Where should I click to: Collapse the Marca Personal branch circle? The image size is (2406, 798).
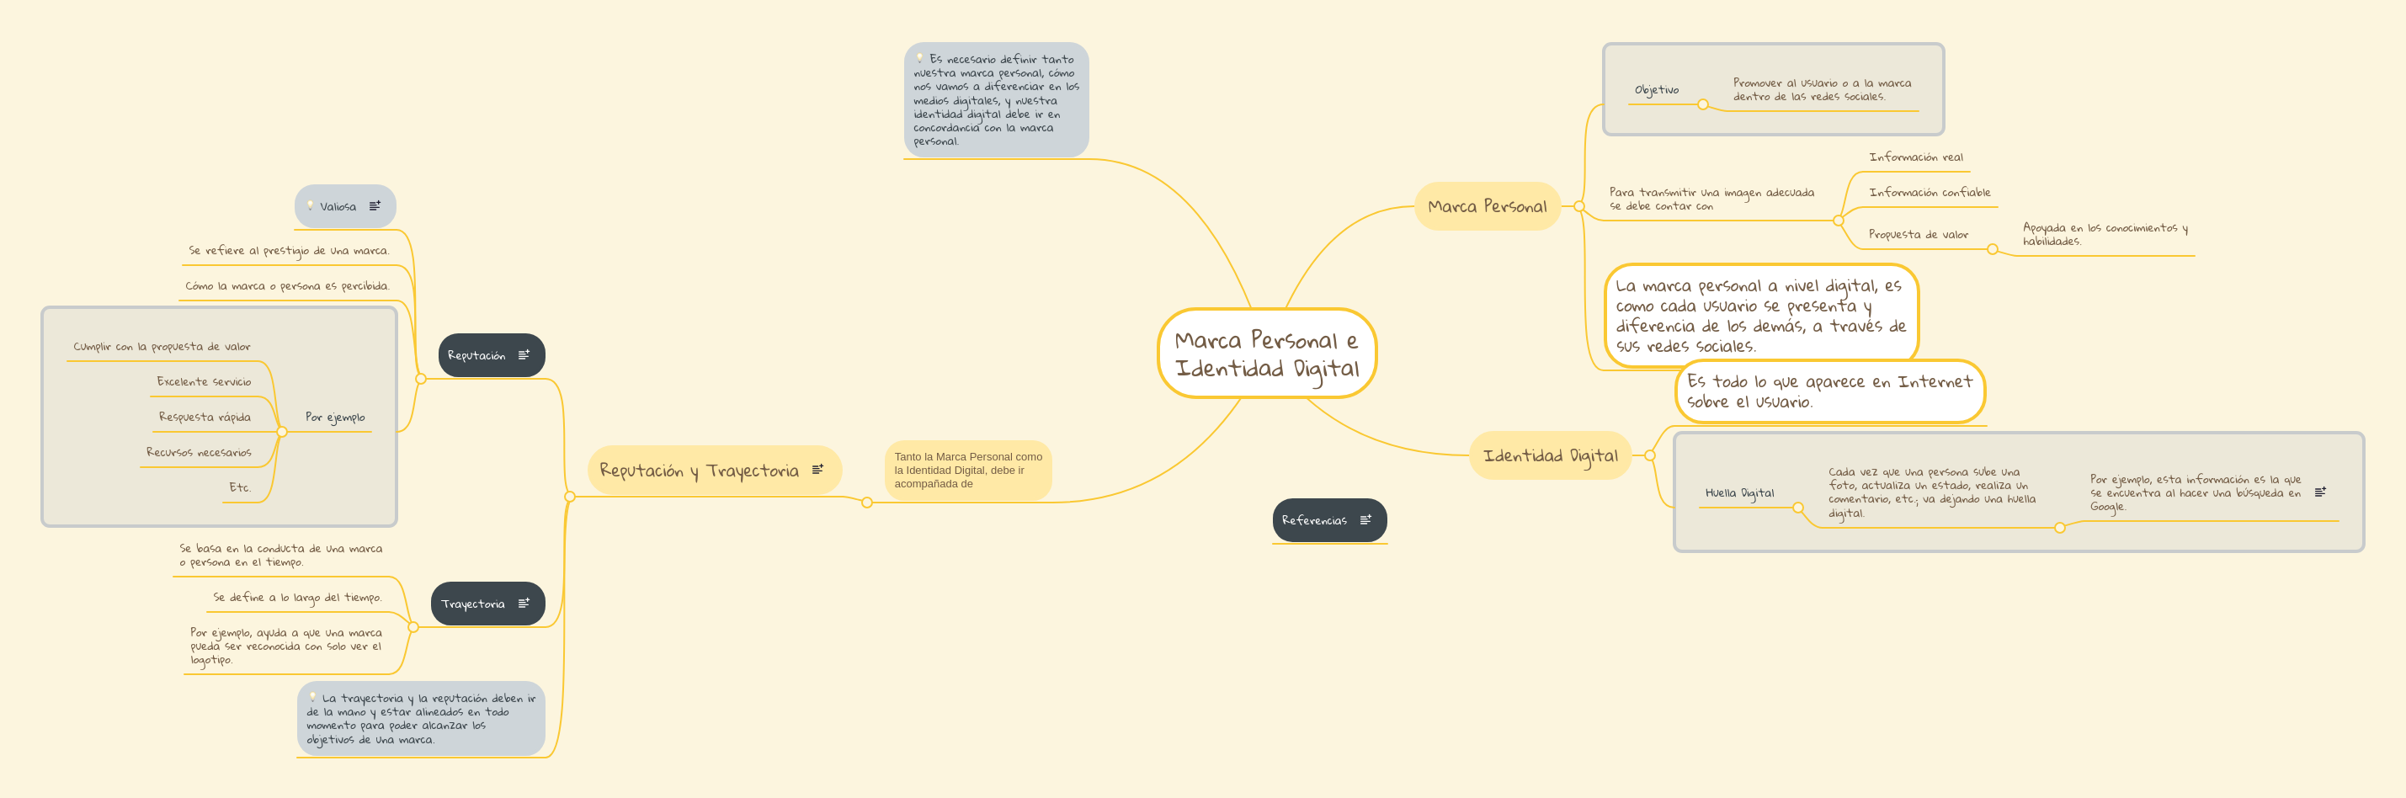1578,206
